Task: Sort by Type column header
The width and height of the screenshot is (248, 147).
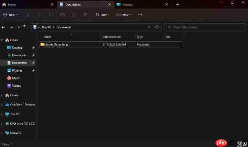Action: click(140, 37)
